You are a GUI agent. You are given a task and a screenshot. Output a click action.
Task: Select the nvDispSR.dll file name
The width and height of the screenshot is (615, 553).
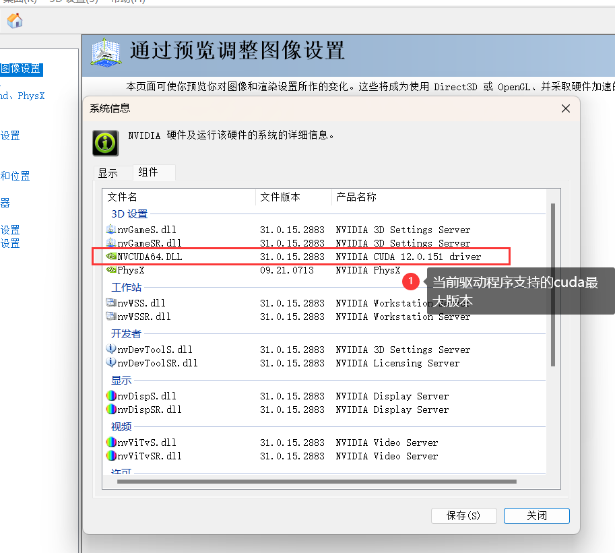point(150,410)
